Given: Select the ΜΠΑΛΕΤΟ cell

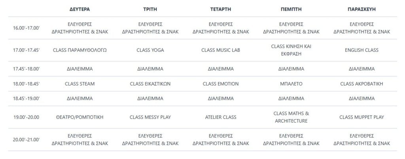Looking at the screenshot, I should tap(291, 84).
